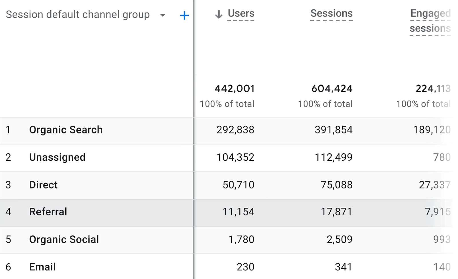Sort the table by Users column
Viewport: 458px width, 279px height.
point(241,14)
